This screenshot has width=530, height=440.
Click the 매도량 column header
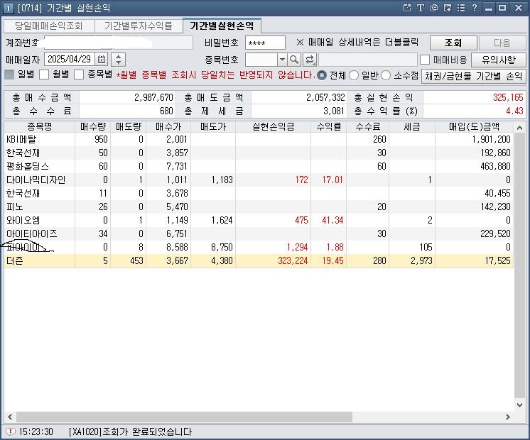click(x=129, y=126)
